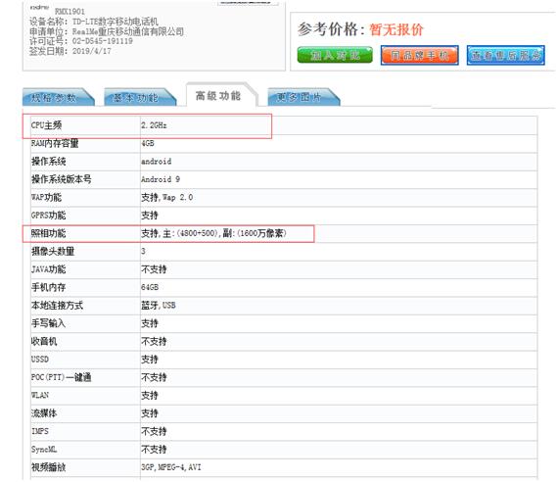Viewport: 557px width, 482px height.
Task: Click the Android 9 value
Action: coord(161,179)
